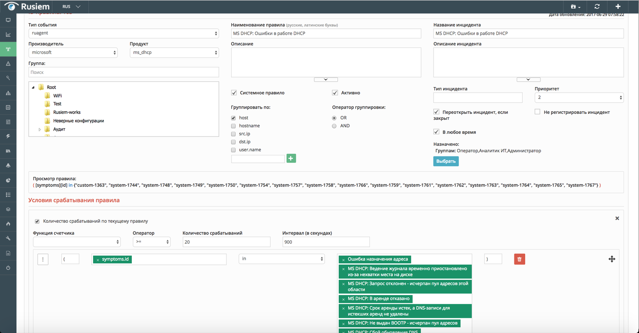Screen dimensions: 639x333
Task: Select the OR grouping operator radio
Action: click(334, 118)
